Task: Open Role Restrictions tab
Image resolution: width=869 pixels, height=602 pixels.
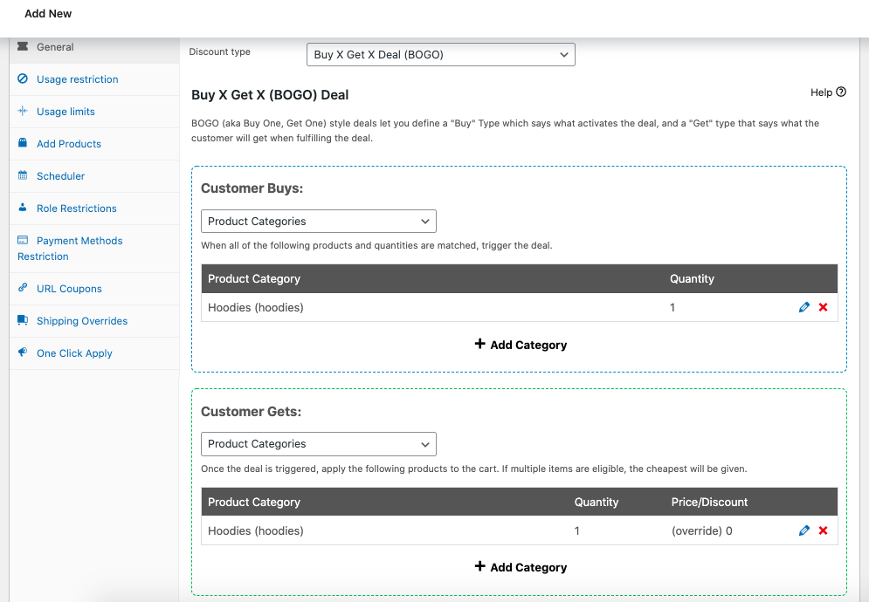Action: click(x=94, y=209)
